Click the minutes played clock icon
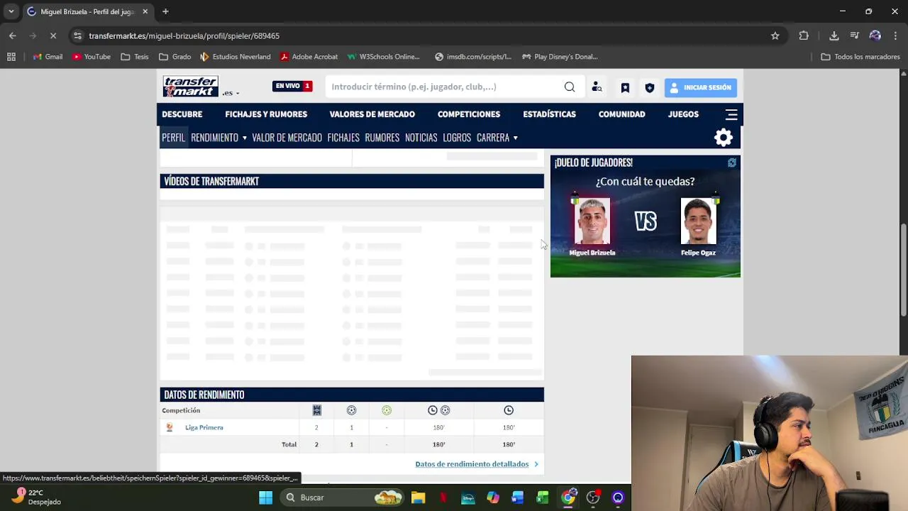 [509, 410]
